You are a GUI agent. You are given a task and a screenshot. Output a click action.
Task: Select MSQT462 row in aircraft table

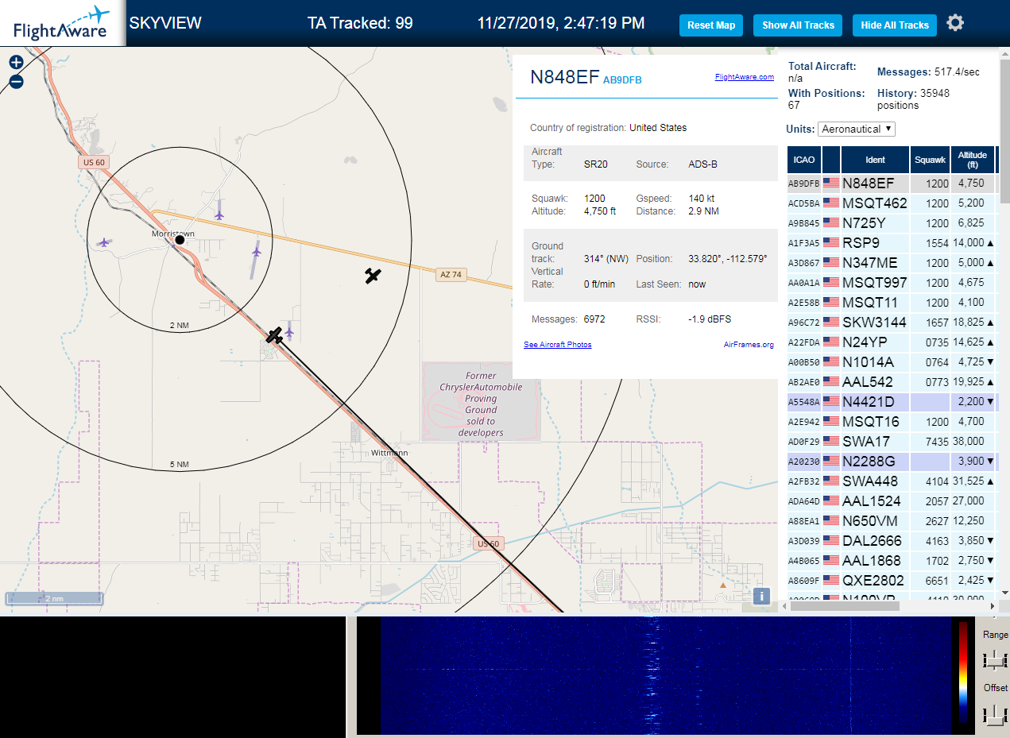(892, 203)
